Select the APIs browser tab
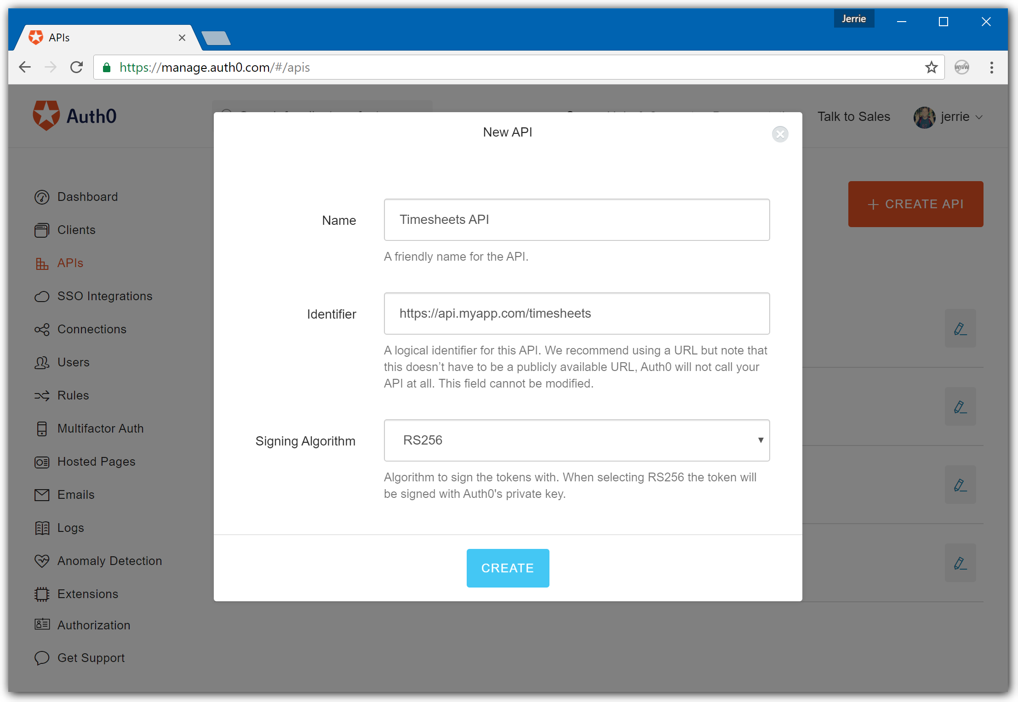Image resolution: width=1018 pixels, height=702 pixels. pyautogui.click(x=108, y=38)
